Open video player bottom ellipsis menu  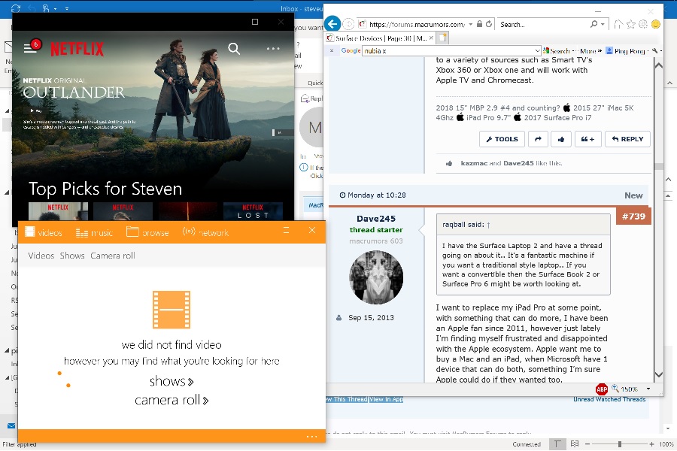(311, 436)
